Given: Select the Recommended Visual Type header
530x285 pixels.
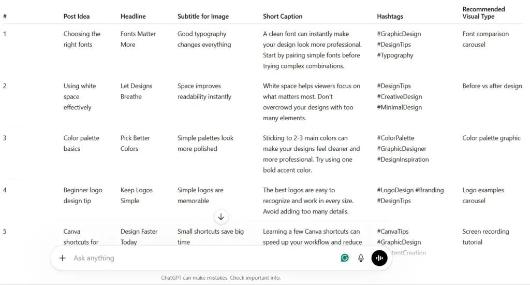Looking at the screenshot, I should 483,13.
